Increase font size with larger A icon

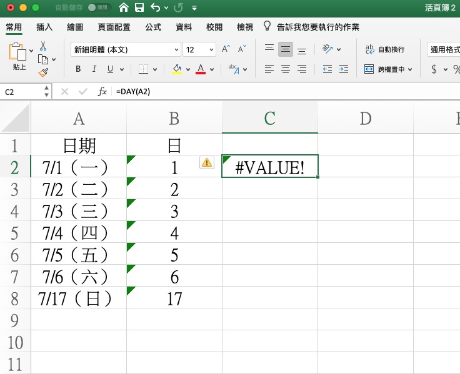[x=226, y=49]
